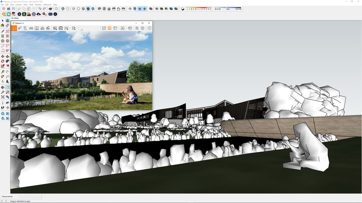Toggle the Enscape mini map

[x=104, y=28]
